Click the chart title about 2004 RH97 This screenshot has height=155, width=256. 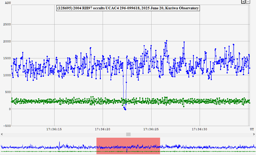point(128,8)
